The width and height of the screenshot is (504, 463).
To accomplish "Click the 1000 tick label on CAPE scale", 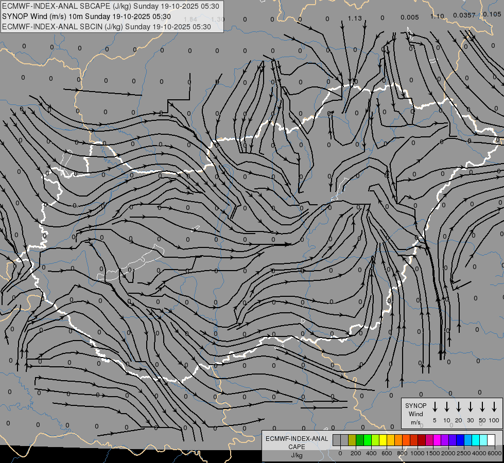I will click(418, 453).
